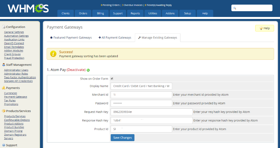Open Two-Factor Authentication link
Screen dimensions: 280x148
click(x=20, y=77)
